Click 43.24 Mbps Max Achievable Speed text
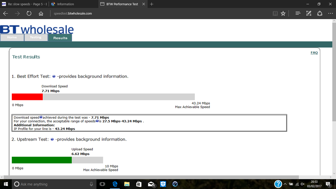The width and height of the screenshot is (336, 189). (192, 105)
